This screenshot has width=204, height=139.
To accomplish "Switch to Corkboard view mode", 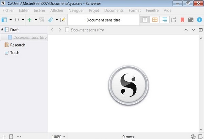I will tap(155, 20).
